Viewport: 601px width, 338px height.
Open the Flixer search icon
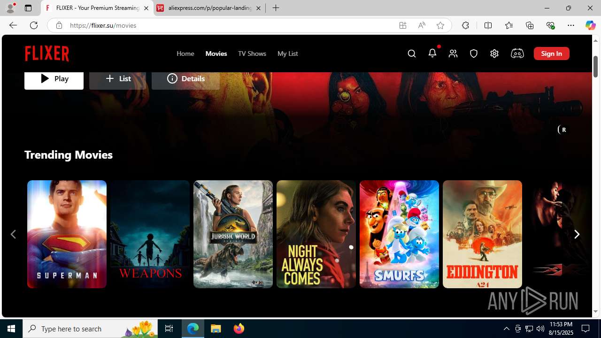412,54
